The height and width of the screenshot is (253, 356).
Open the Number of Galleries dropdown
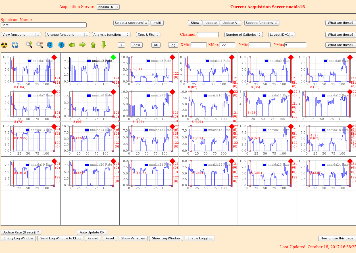pos(244,35)
